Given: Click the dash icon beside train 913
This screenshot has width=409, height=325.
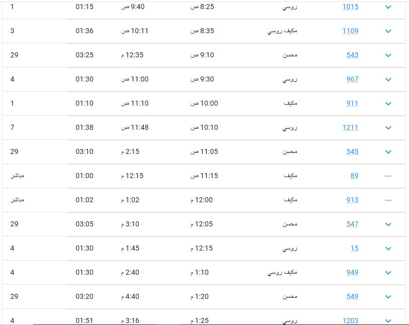Looking at the screenshot, I should click(x=388, y=200).
